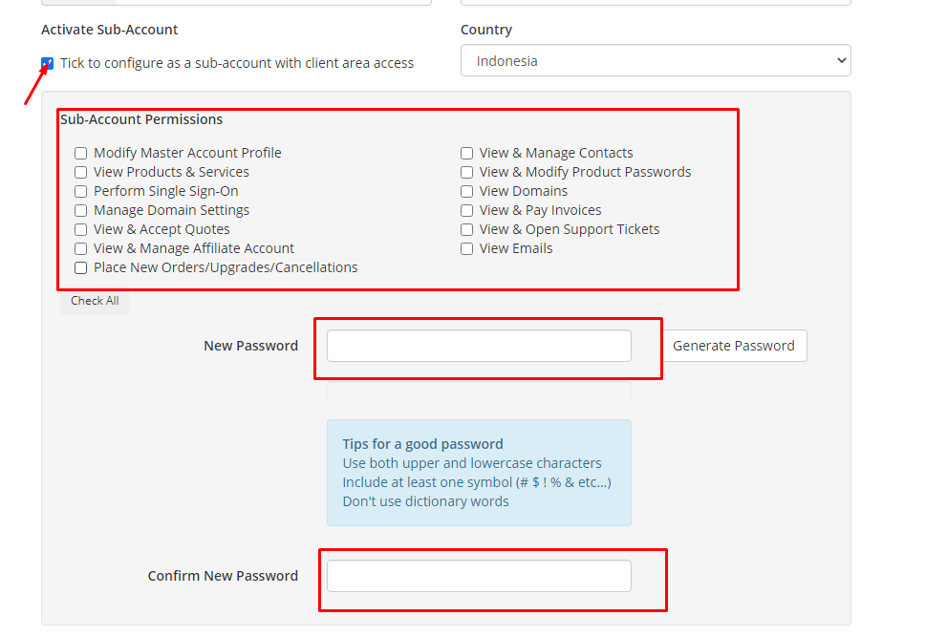Check View & Accept Quotes option
The width and height of the screenshot is (947, 637).
point(81,230)
